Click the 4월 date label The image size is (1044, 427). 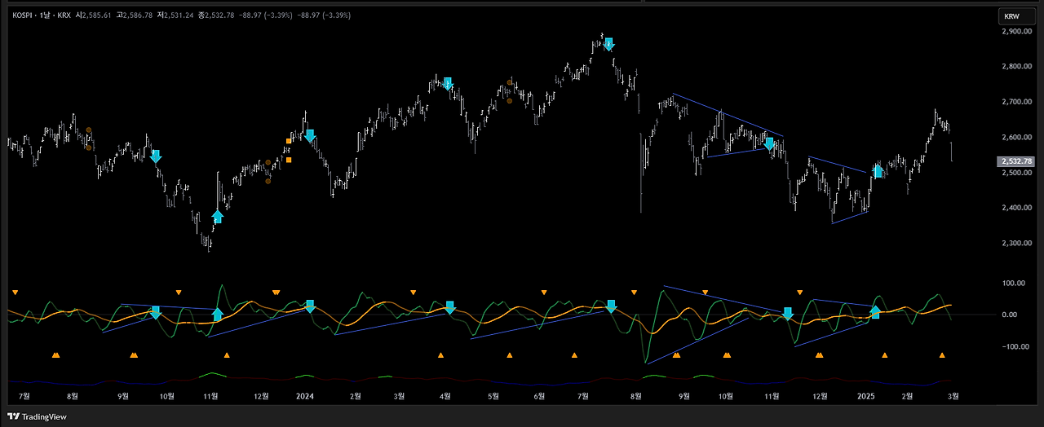coord(445,396)
